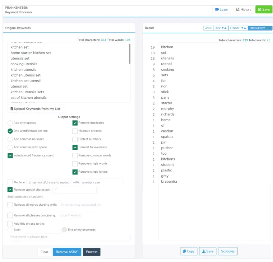Open the Learn video tutorial

(x=221, y=9)
